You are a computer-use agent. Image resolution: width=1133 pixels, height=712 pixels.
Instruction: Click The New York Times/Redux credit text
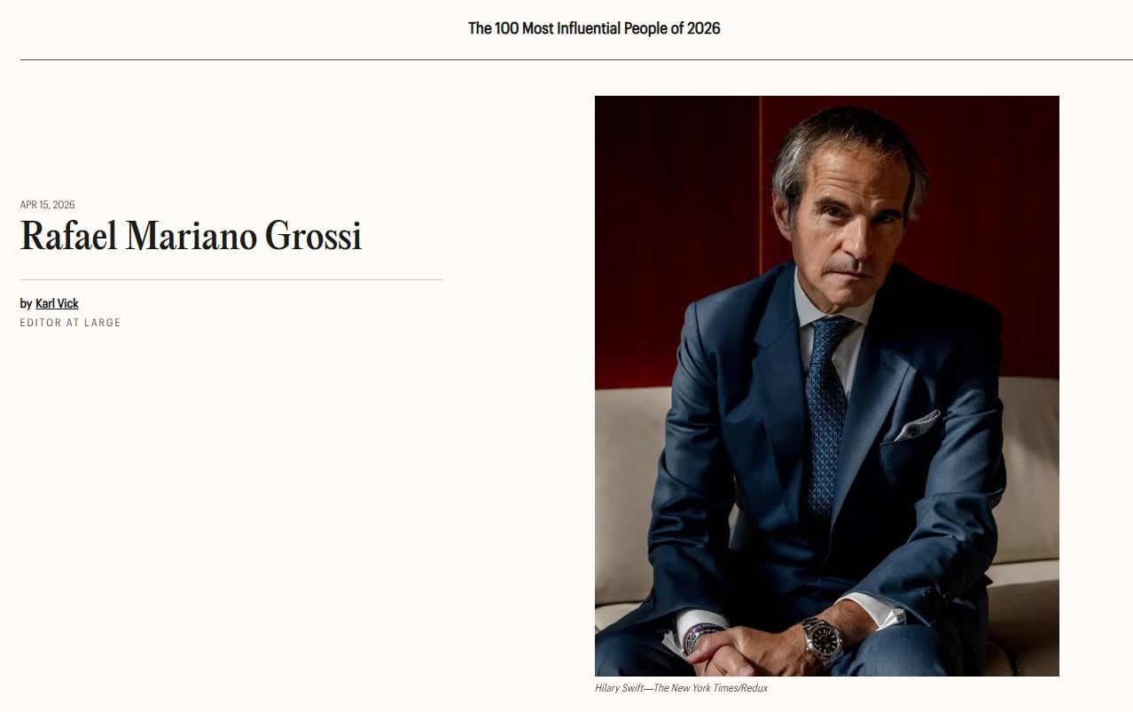tap(710, 688)
